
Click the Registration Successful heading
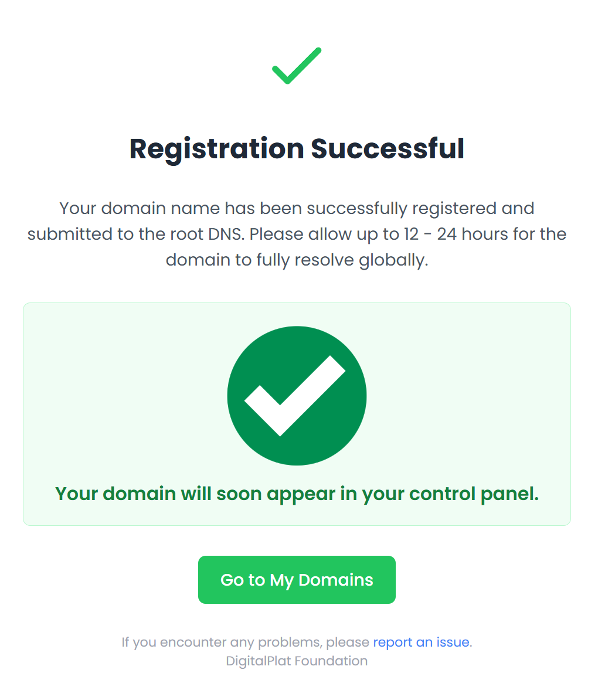point(297,149)
